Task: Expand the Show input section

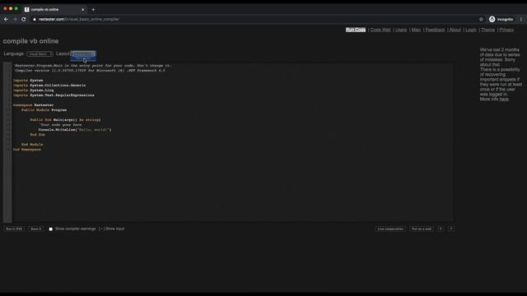Action: click(x=112, y=229)
